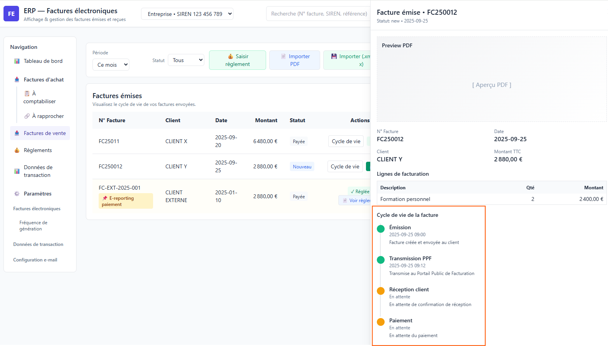Screen dimensions: 608x346
Task: Open Cycle de vie for invoice FC25011
Action: tap(346, 141)
